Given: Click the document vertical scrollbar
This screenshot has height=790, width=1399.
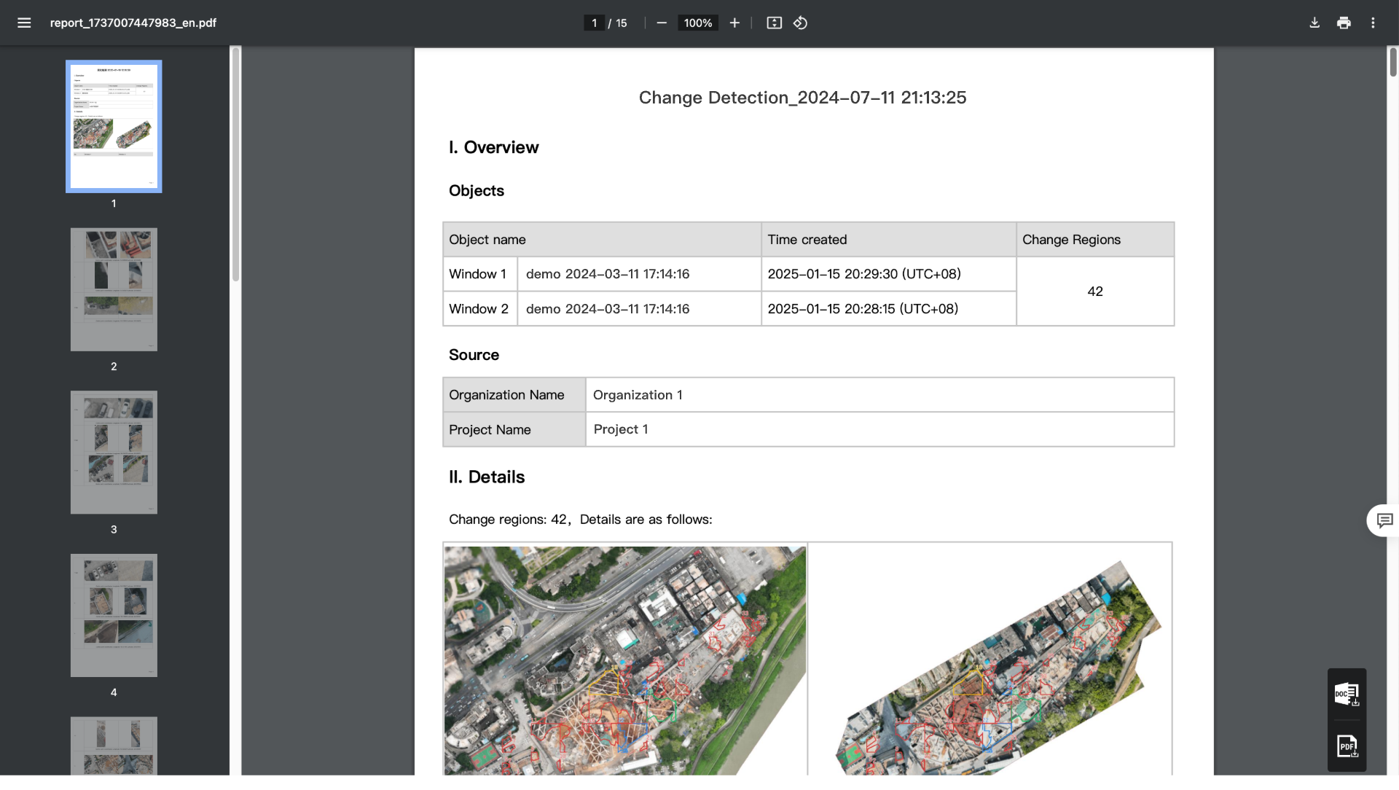Looking at the screenshot, I should click(x=1392, y=62).
